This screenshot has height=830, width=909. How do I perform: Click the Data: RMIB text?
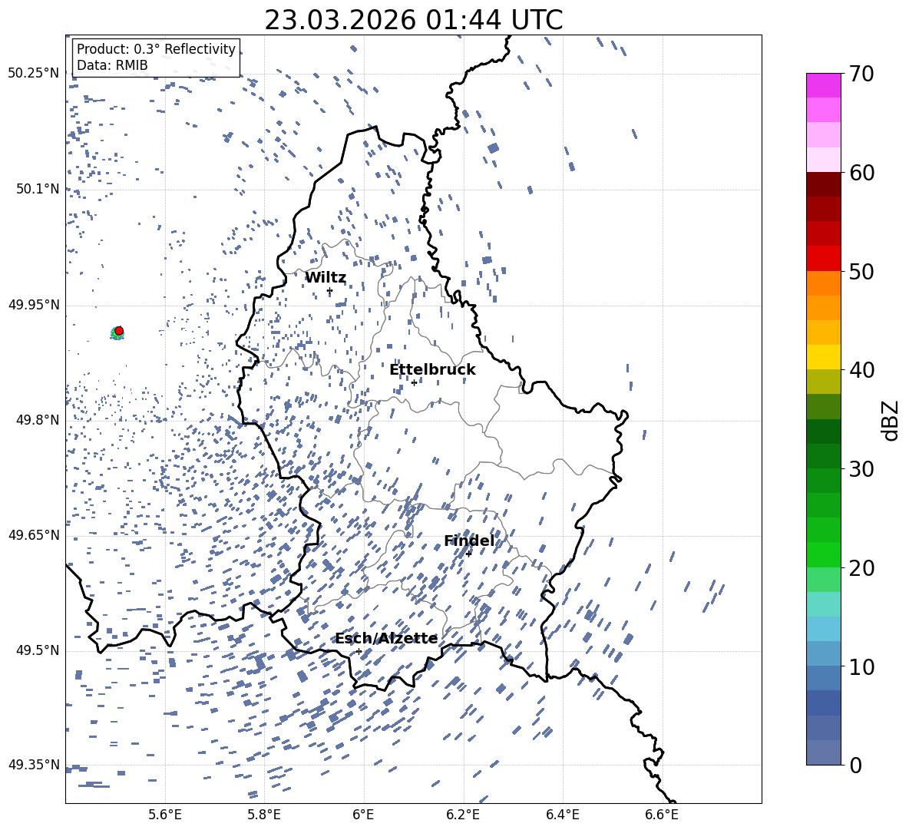point(112,65)
